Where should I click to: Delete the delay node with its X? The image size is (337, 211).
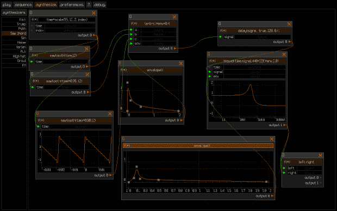point(289,24)
